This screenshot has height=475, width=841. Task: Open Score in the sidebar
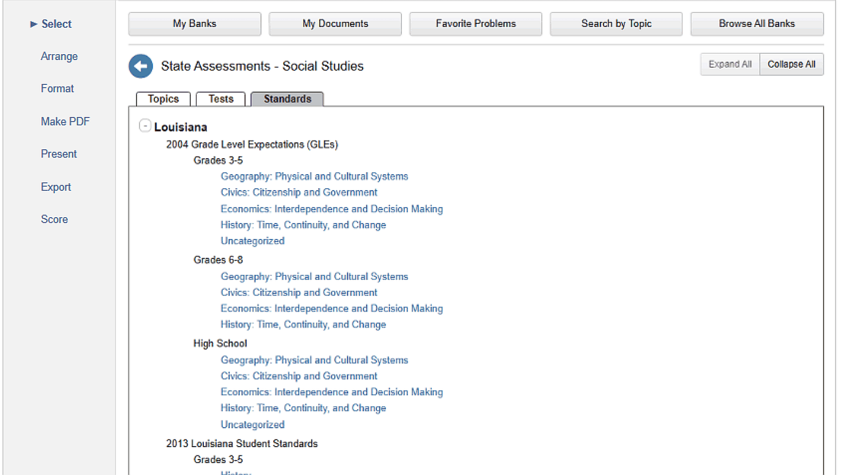pyautogui.click(x=54, y=220)
